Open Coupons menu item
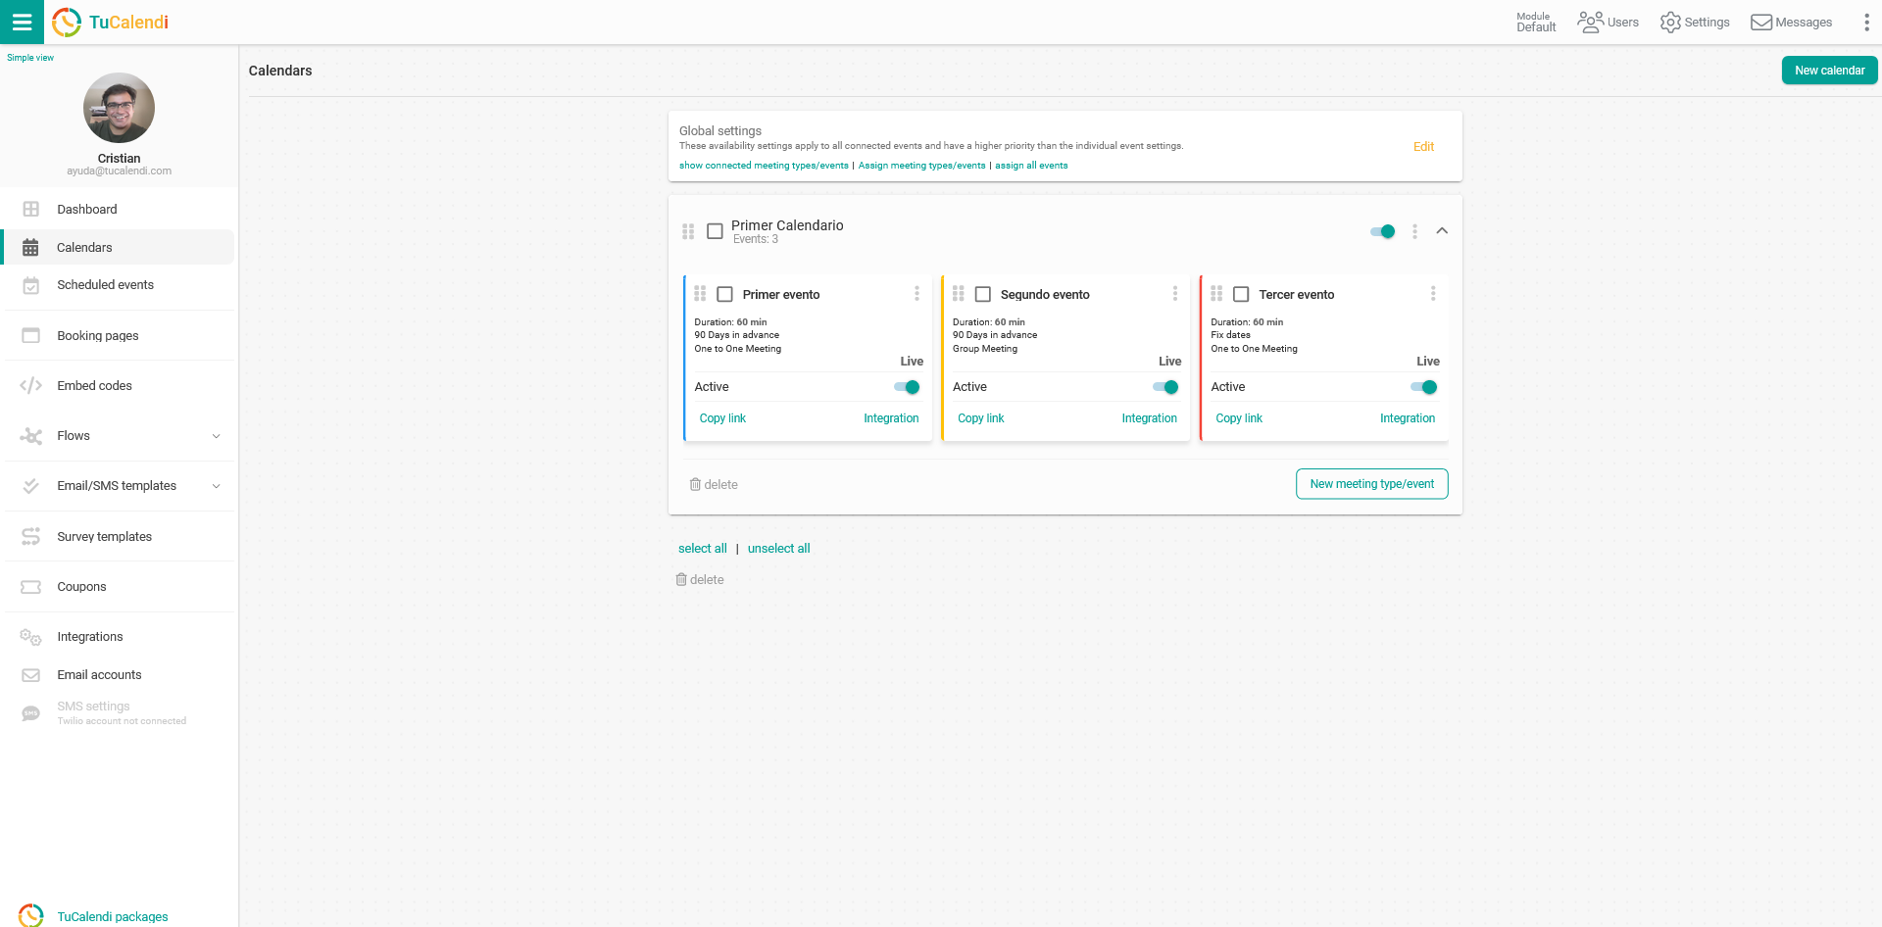 click(119, 587)
